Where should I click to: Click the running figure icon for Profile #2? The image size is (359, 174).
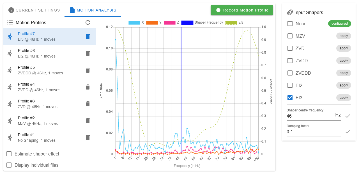point(10,121)
